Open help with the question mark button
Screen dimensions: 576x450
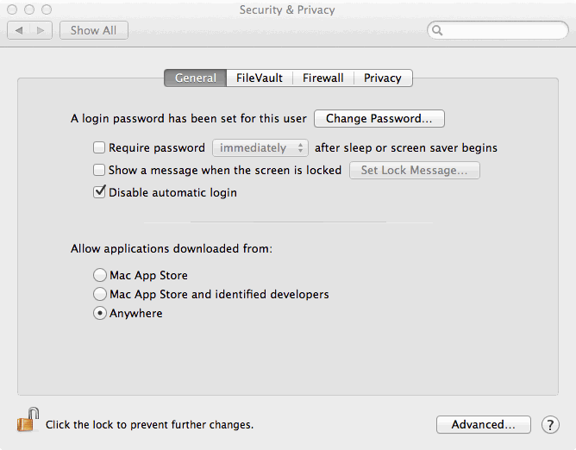click(550, 425)
